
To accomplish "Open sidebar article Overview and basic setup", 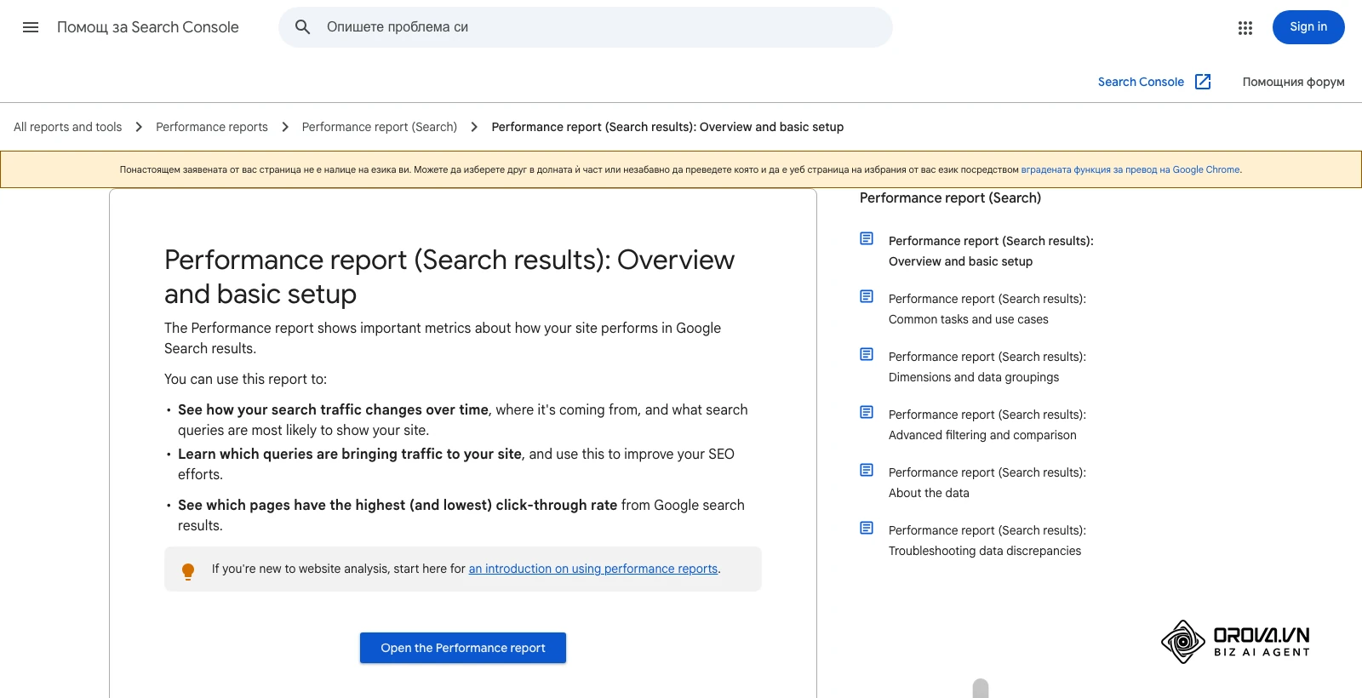I will click(991, 251).
